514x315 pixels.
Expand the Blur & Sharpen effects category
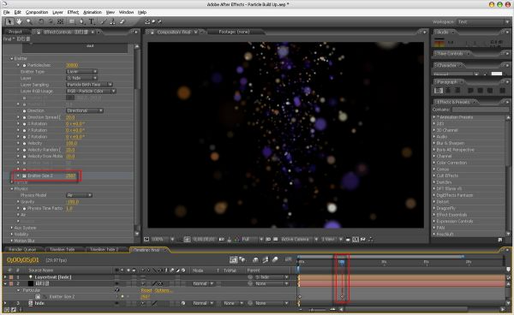[x=434, y=143]
